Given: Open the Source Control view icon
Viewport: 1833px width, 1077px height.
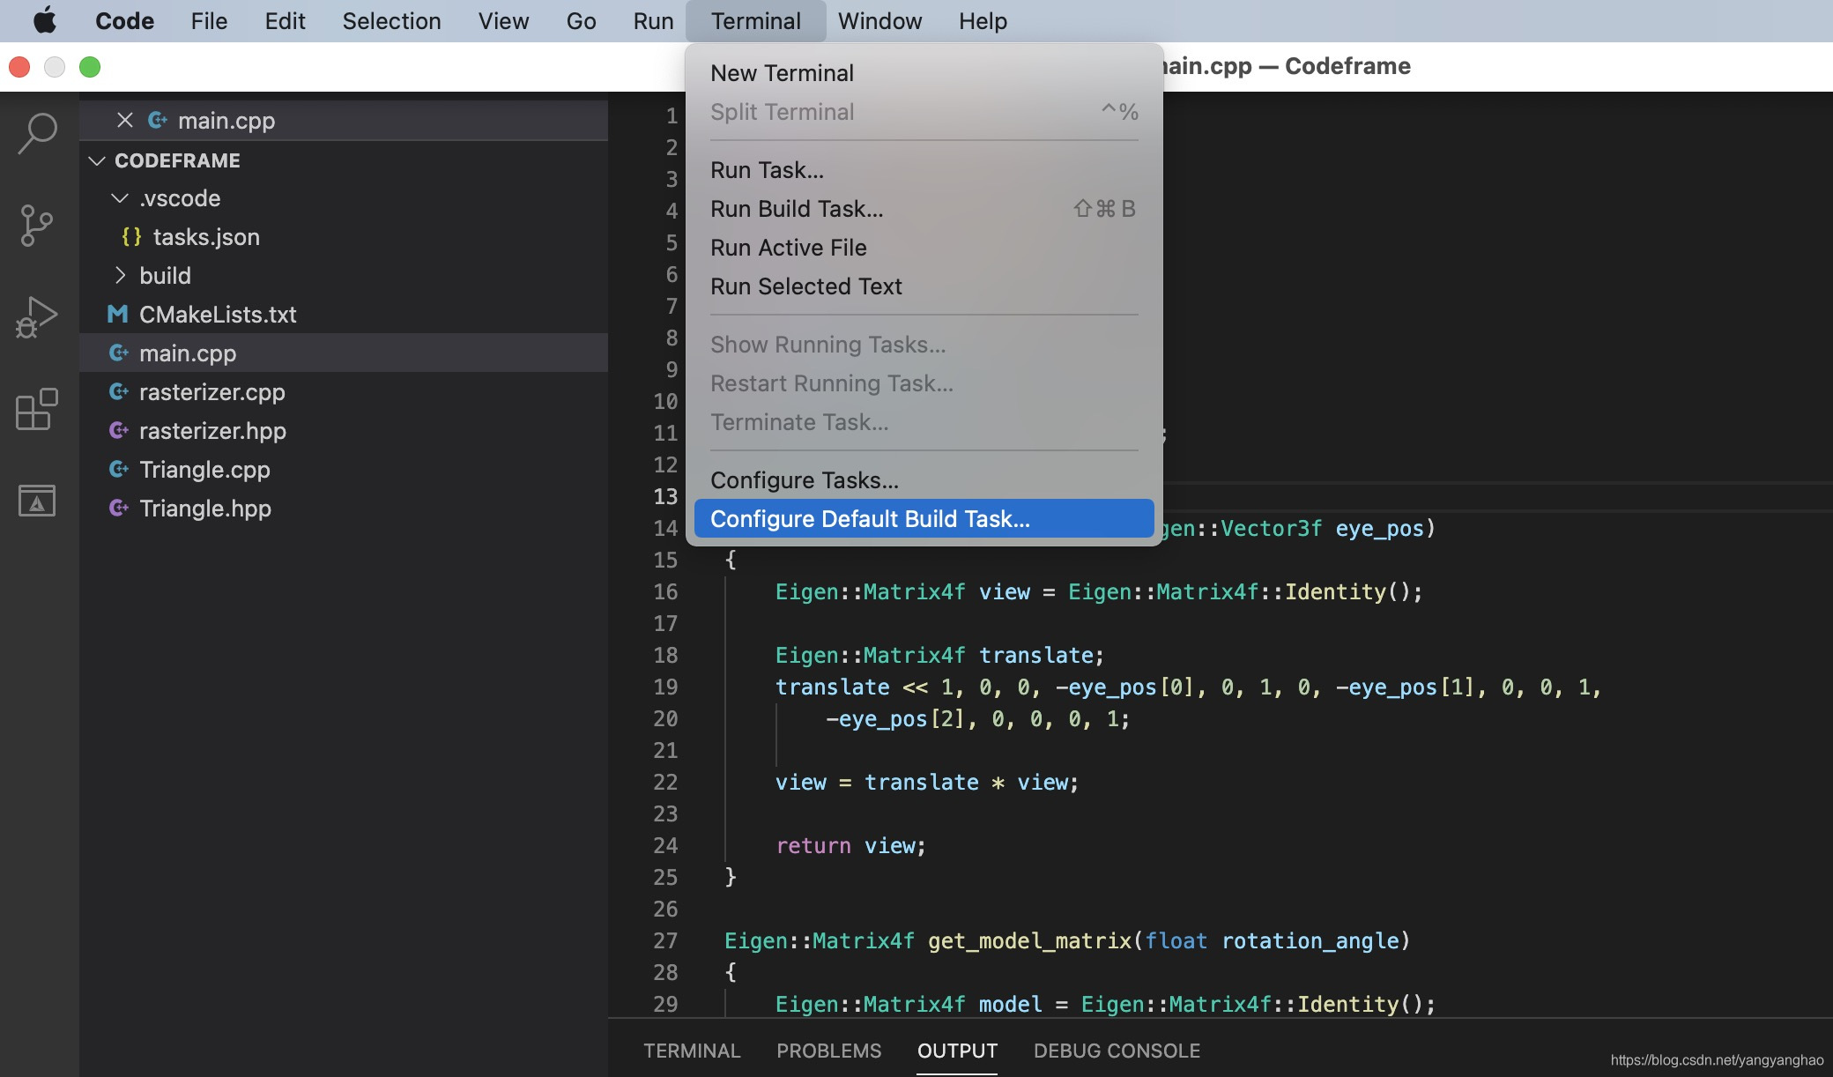Looking at the screenshot, I should click(37, 226).
